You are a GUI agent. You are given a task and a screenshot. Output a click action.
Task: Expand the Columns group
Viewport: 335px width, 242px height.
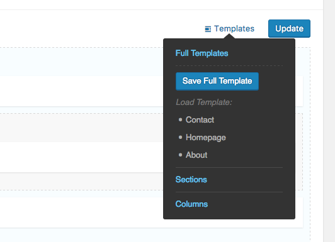[191, 204]
